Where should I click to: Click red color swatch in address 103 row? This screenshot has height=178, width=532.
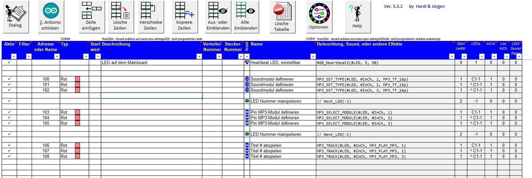77,112
